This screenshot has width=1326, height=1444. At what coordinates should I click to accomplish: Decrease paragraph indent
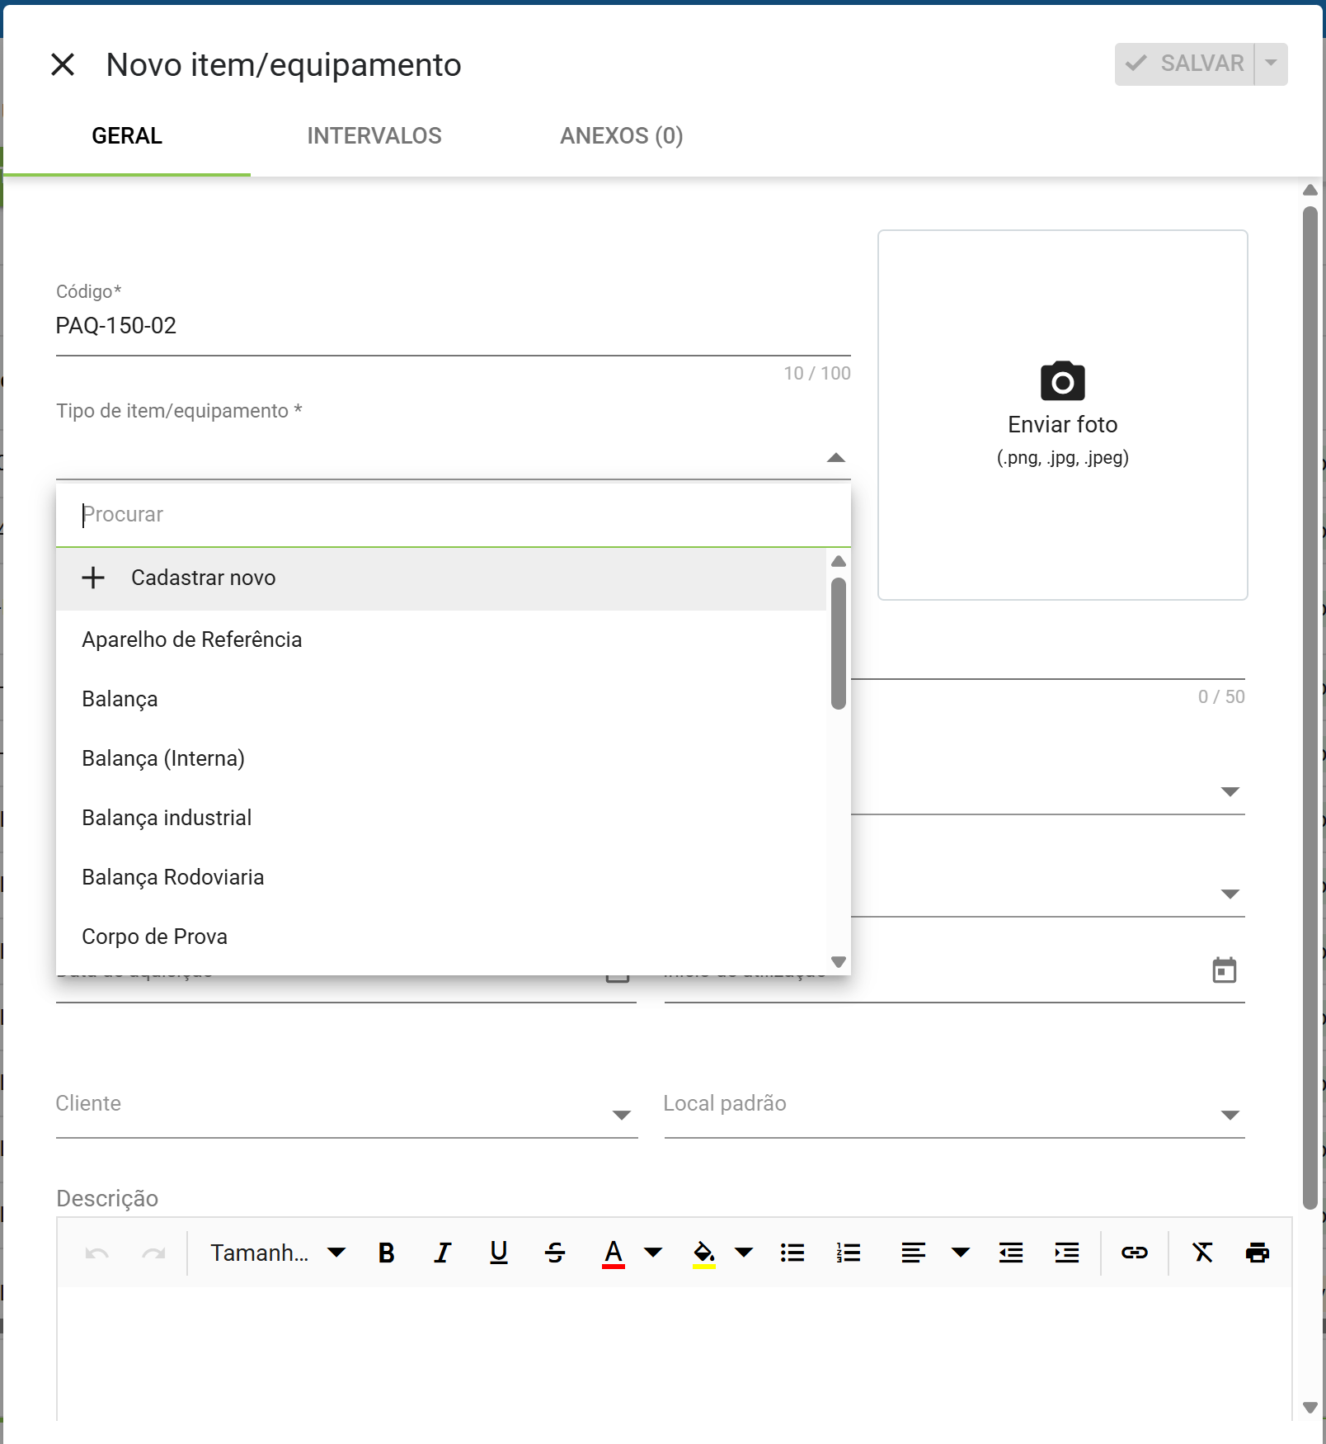tap(1011, 1253)
